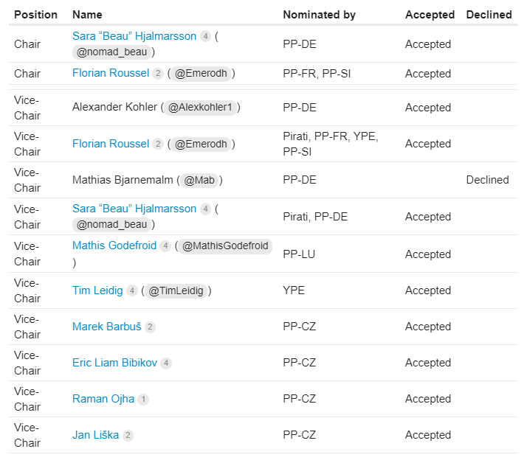Open Florian Roussel link in Vice-Chair row
Screen dimensions: 527x463
111,144
